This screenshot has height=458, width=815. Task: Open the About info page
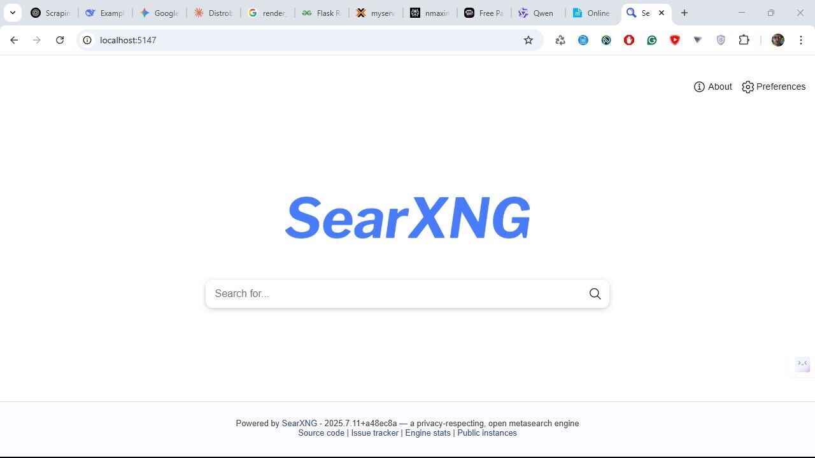pos(713,87)
